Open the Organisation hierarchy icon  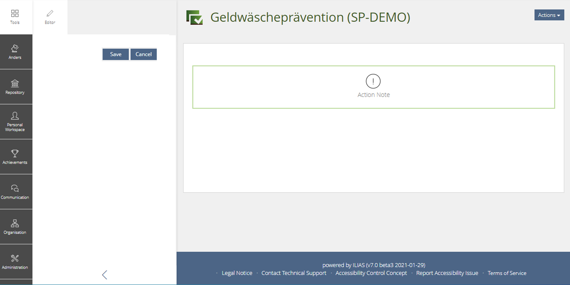[15, 227]
